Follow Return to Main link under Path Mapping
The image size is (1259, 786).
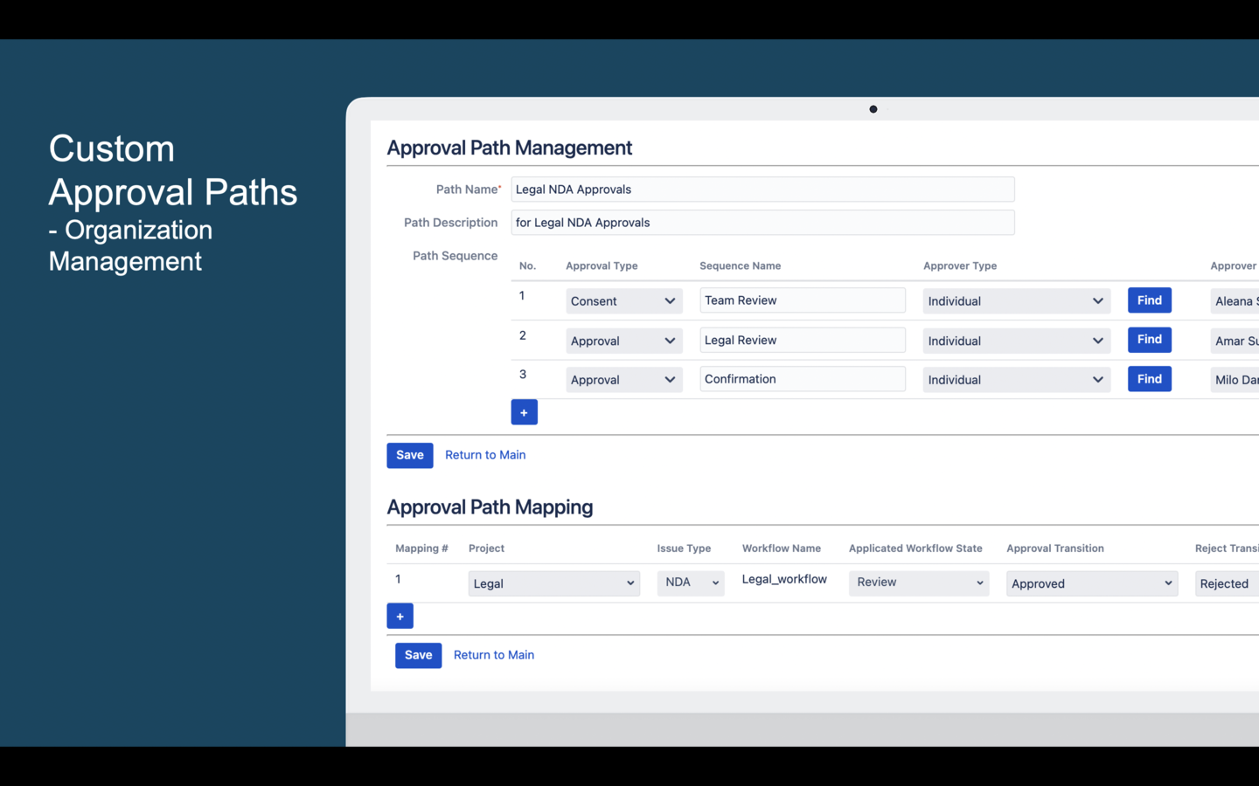[x=494, y=655]
